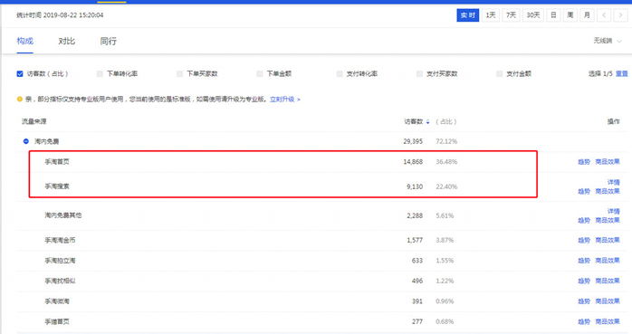Open 趋势 for the 手淘首页 row

coord(584,162)
